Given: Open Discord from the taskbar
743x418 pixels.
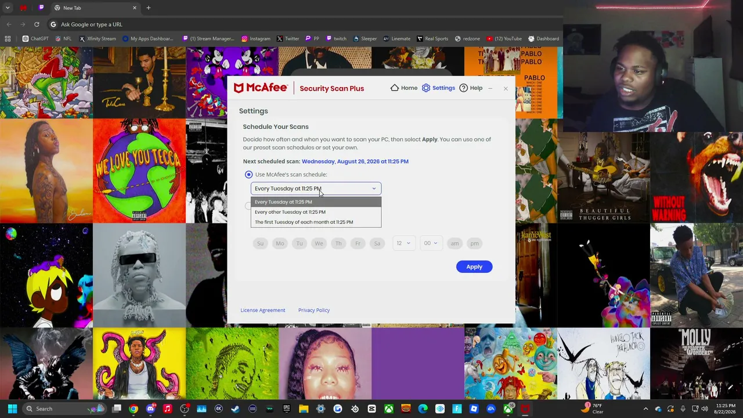Looking at the screenshot, I should pos(151,409).
